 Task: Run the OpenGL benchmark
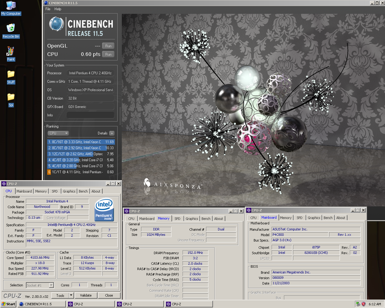pyautogui.click(x=108, y=46)
